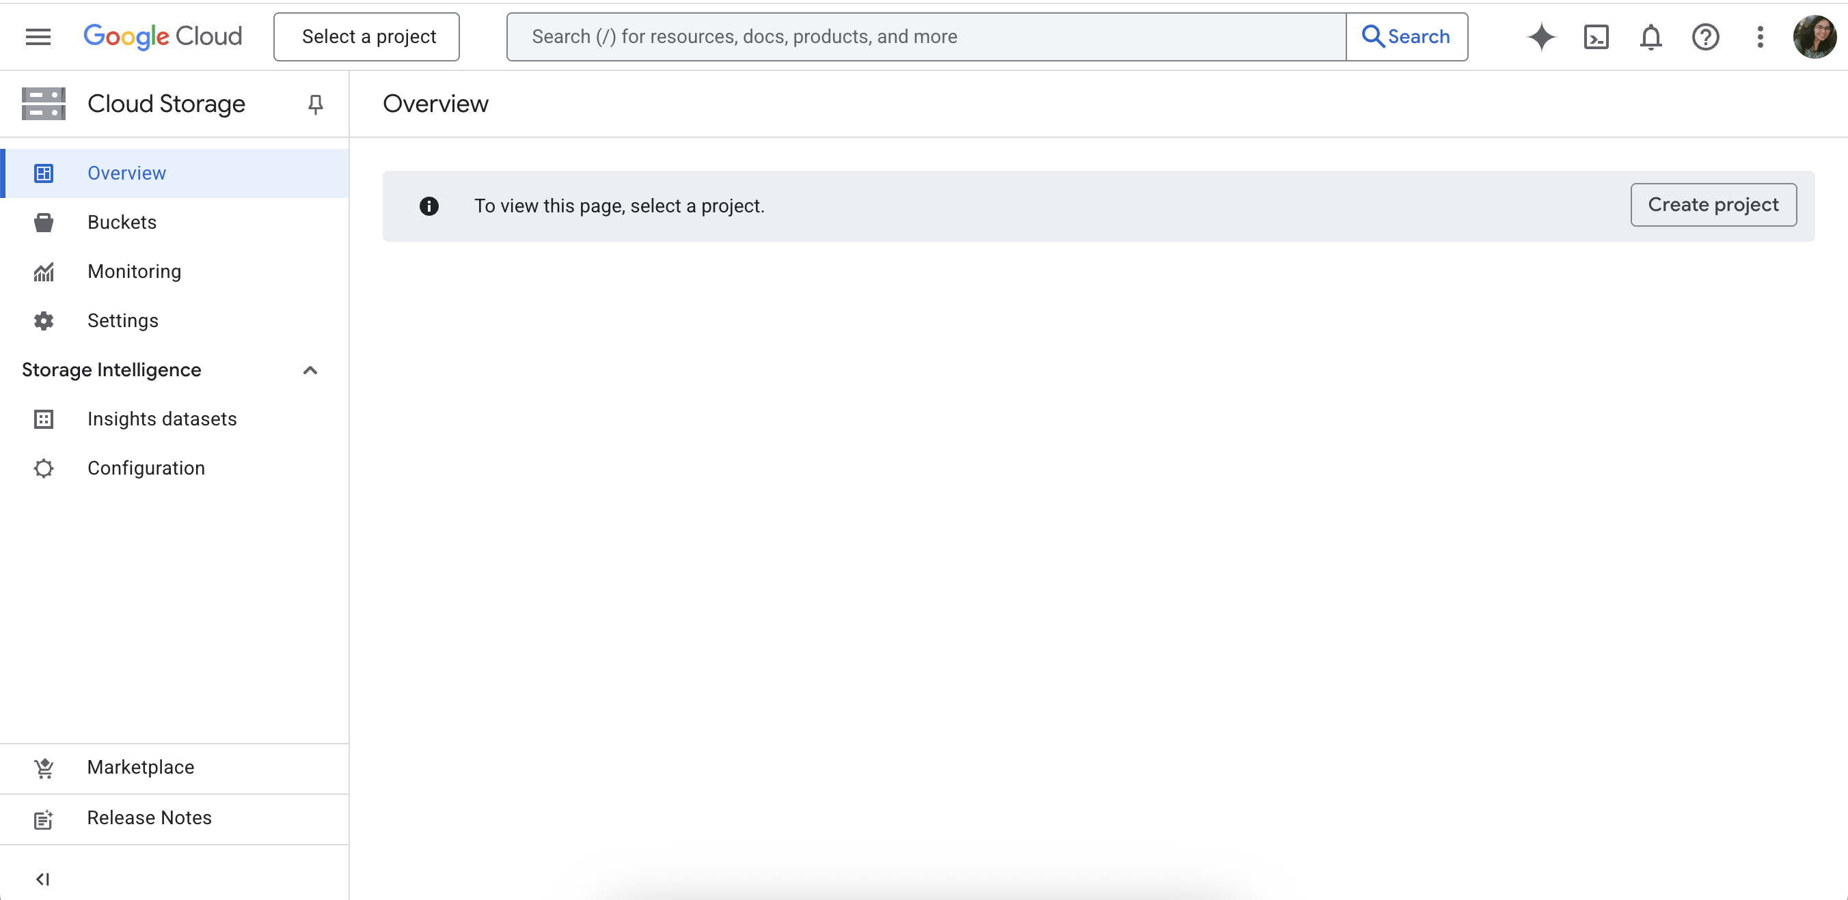Open the Insights datasets page
This screenshot has width=1848, height=900.
tap(162, 419)
